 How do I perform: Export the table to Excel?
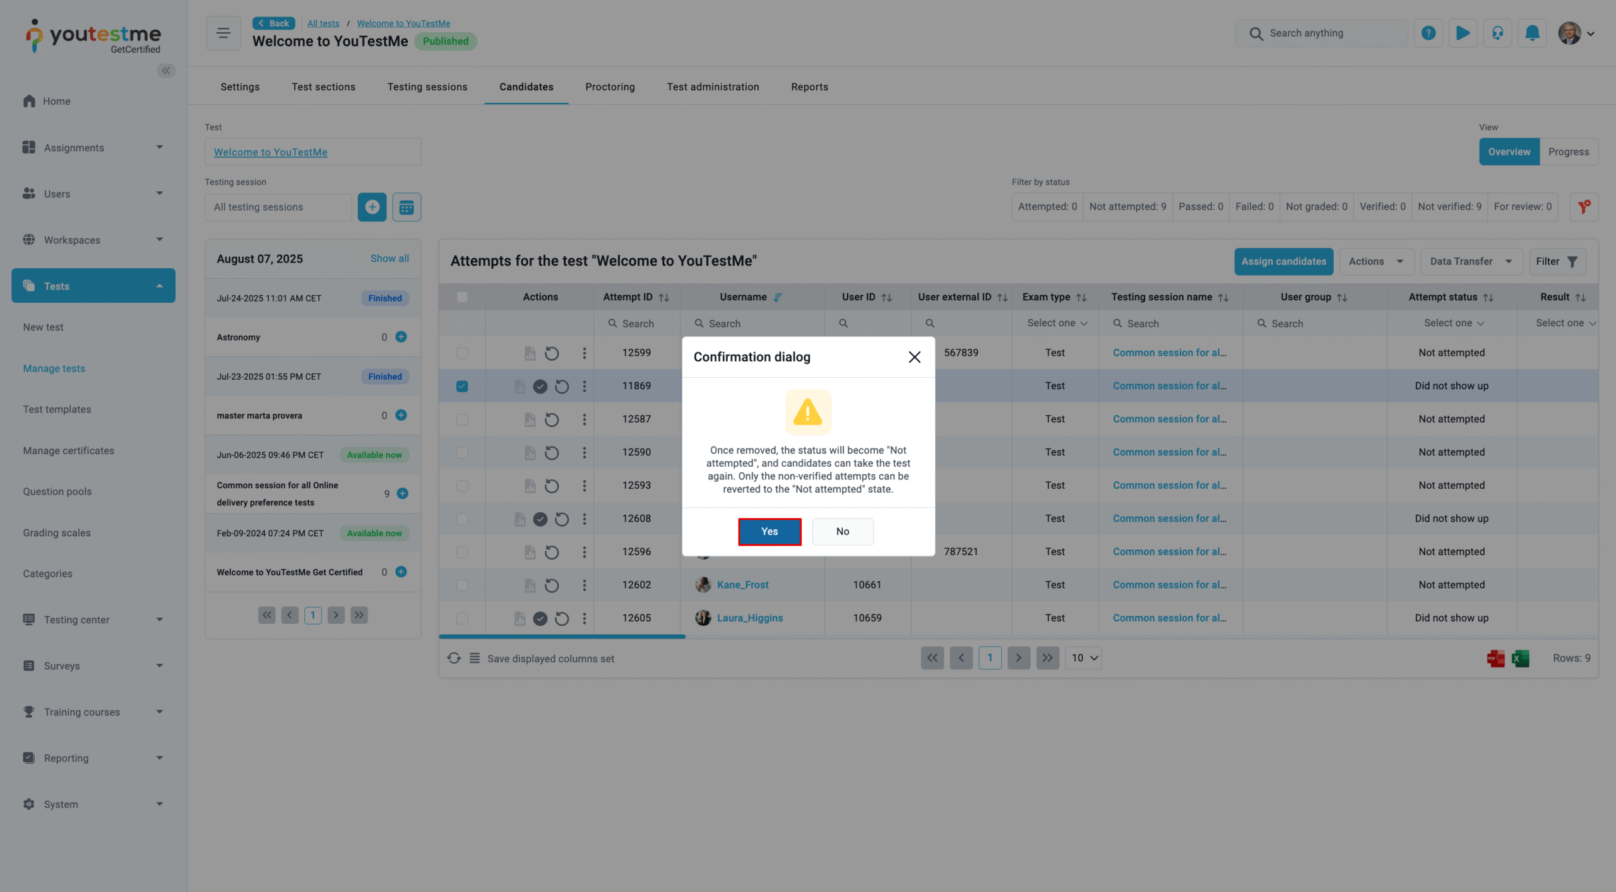point(1521,659)
